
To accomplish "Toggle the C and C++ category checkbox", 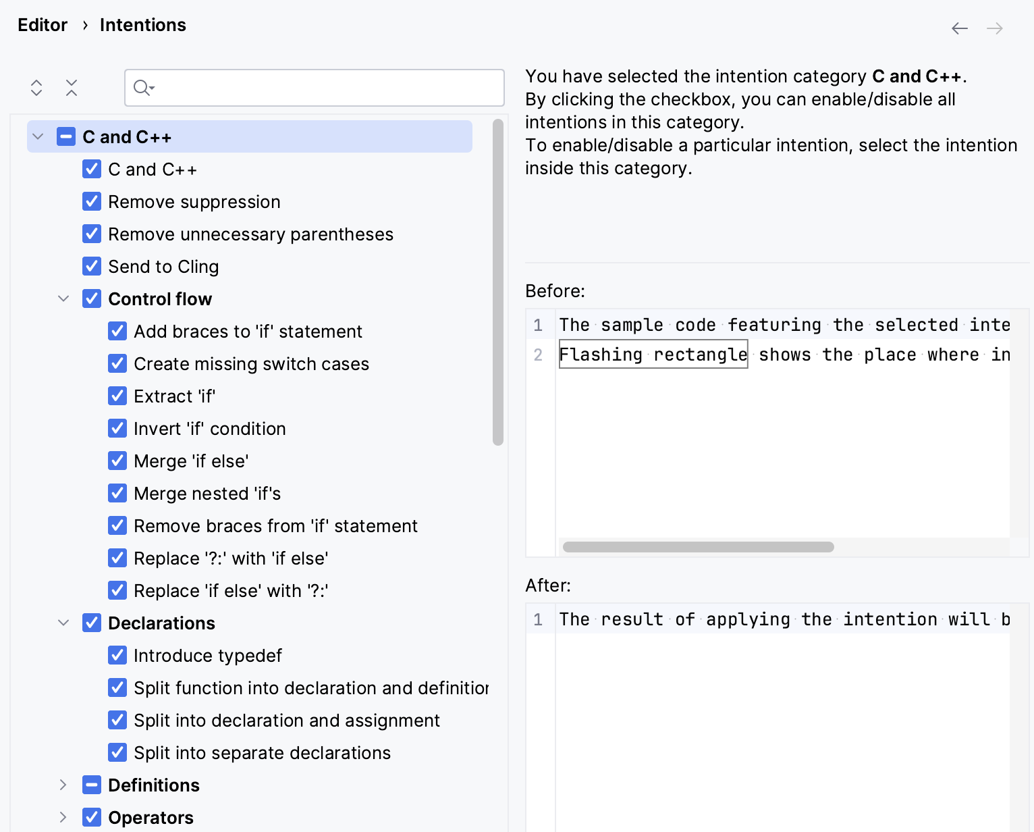I will coord(66,137).
